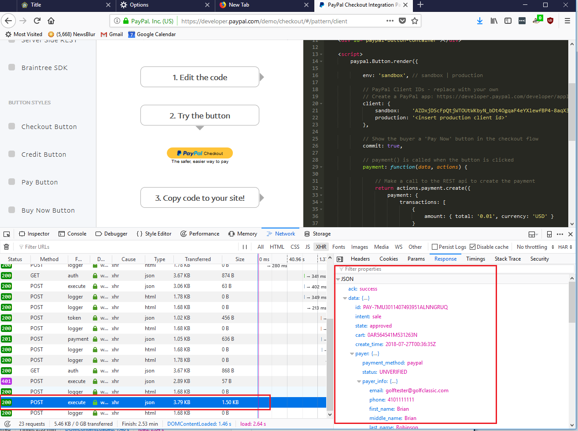
Task: Click the dark dotted extension icon
Action: (522, 21)
